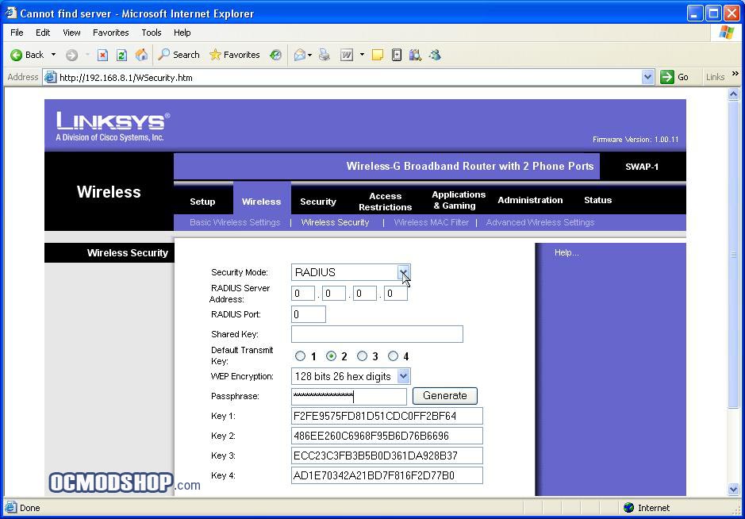Switch to the Administration tab
The image size is (745, 519).
(x=530, y=200)
